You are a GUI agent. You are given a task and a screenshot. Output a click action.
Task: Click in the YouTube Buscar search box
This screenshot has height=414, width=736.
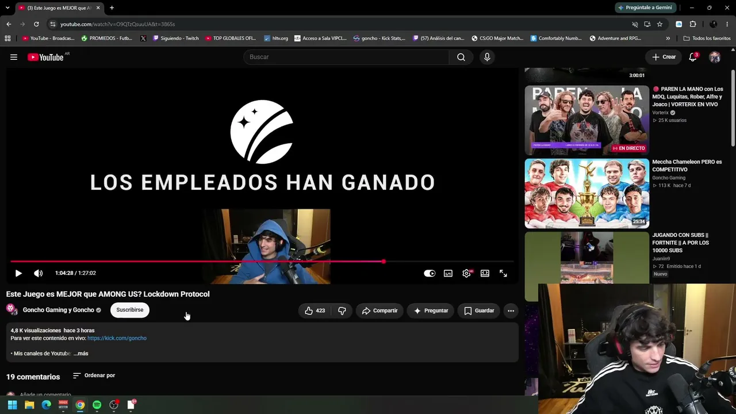pos(346,57)
